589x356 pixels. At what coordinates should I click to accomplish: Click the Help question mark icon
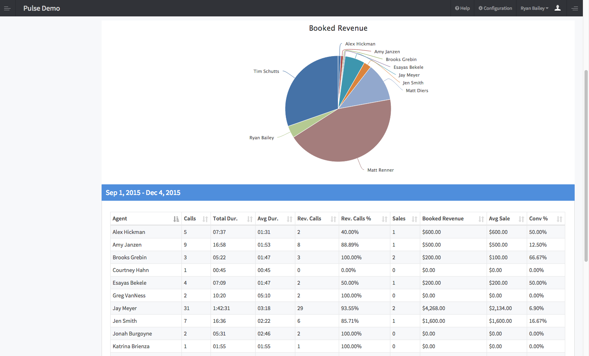[457, 8]
